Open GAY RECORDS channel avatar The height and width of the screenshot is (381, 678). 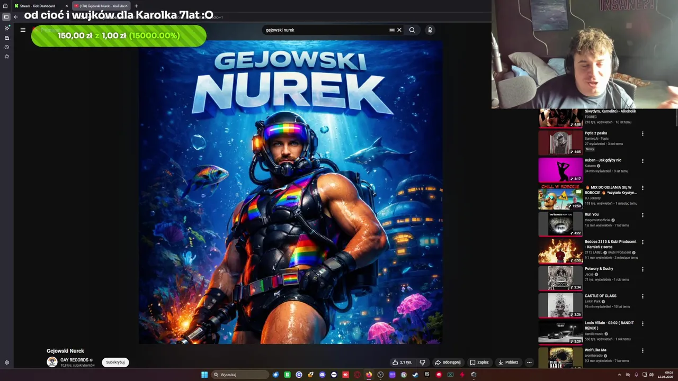tap(52, 362)
